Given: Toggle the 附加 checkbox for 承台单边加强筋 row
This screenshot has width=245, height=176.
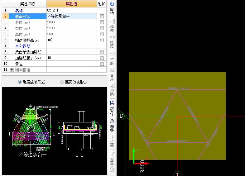Looking at the screenshot, I should [x=102, y=52].
